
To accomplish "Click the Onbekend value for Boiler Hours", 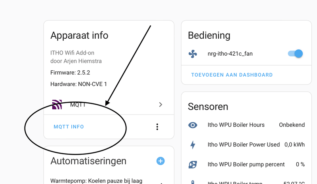I will pyautogui.click(x=292, y=125).
